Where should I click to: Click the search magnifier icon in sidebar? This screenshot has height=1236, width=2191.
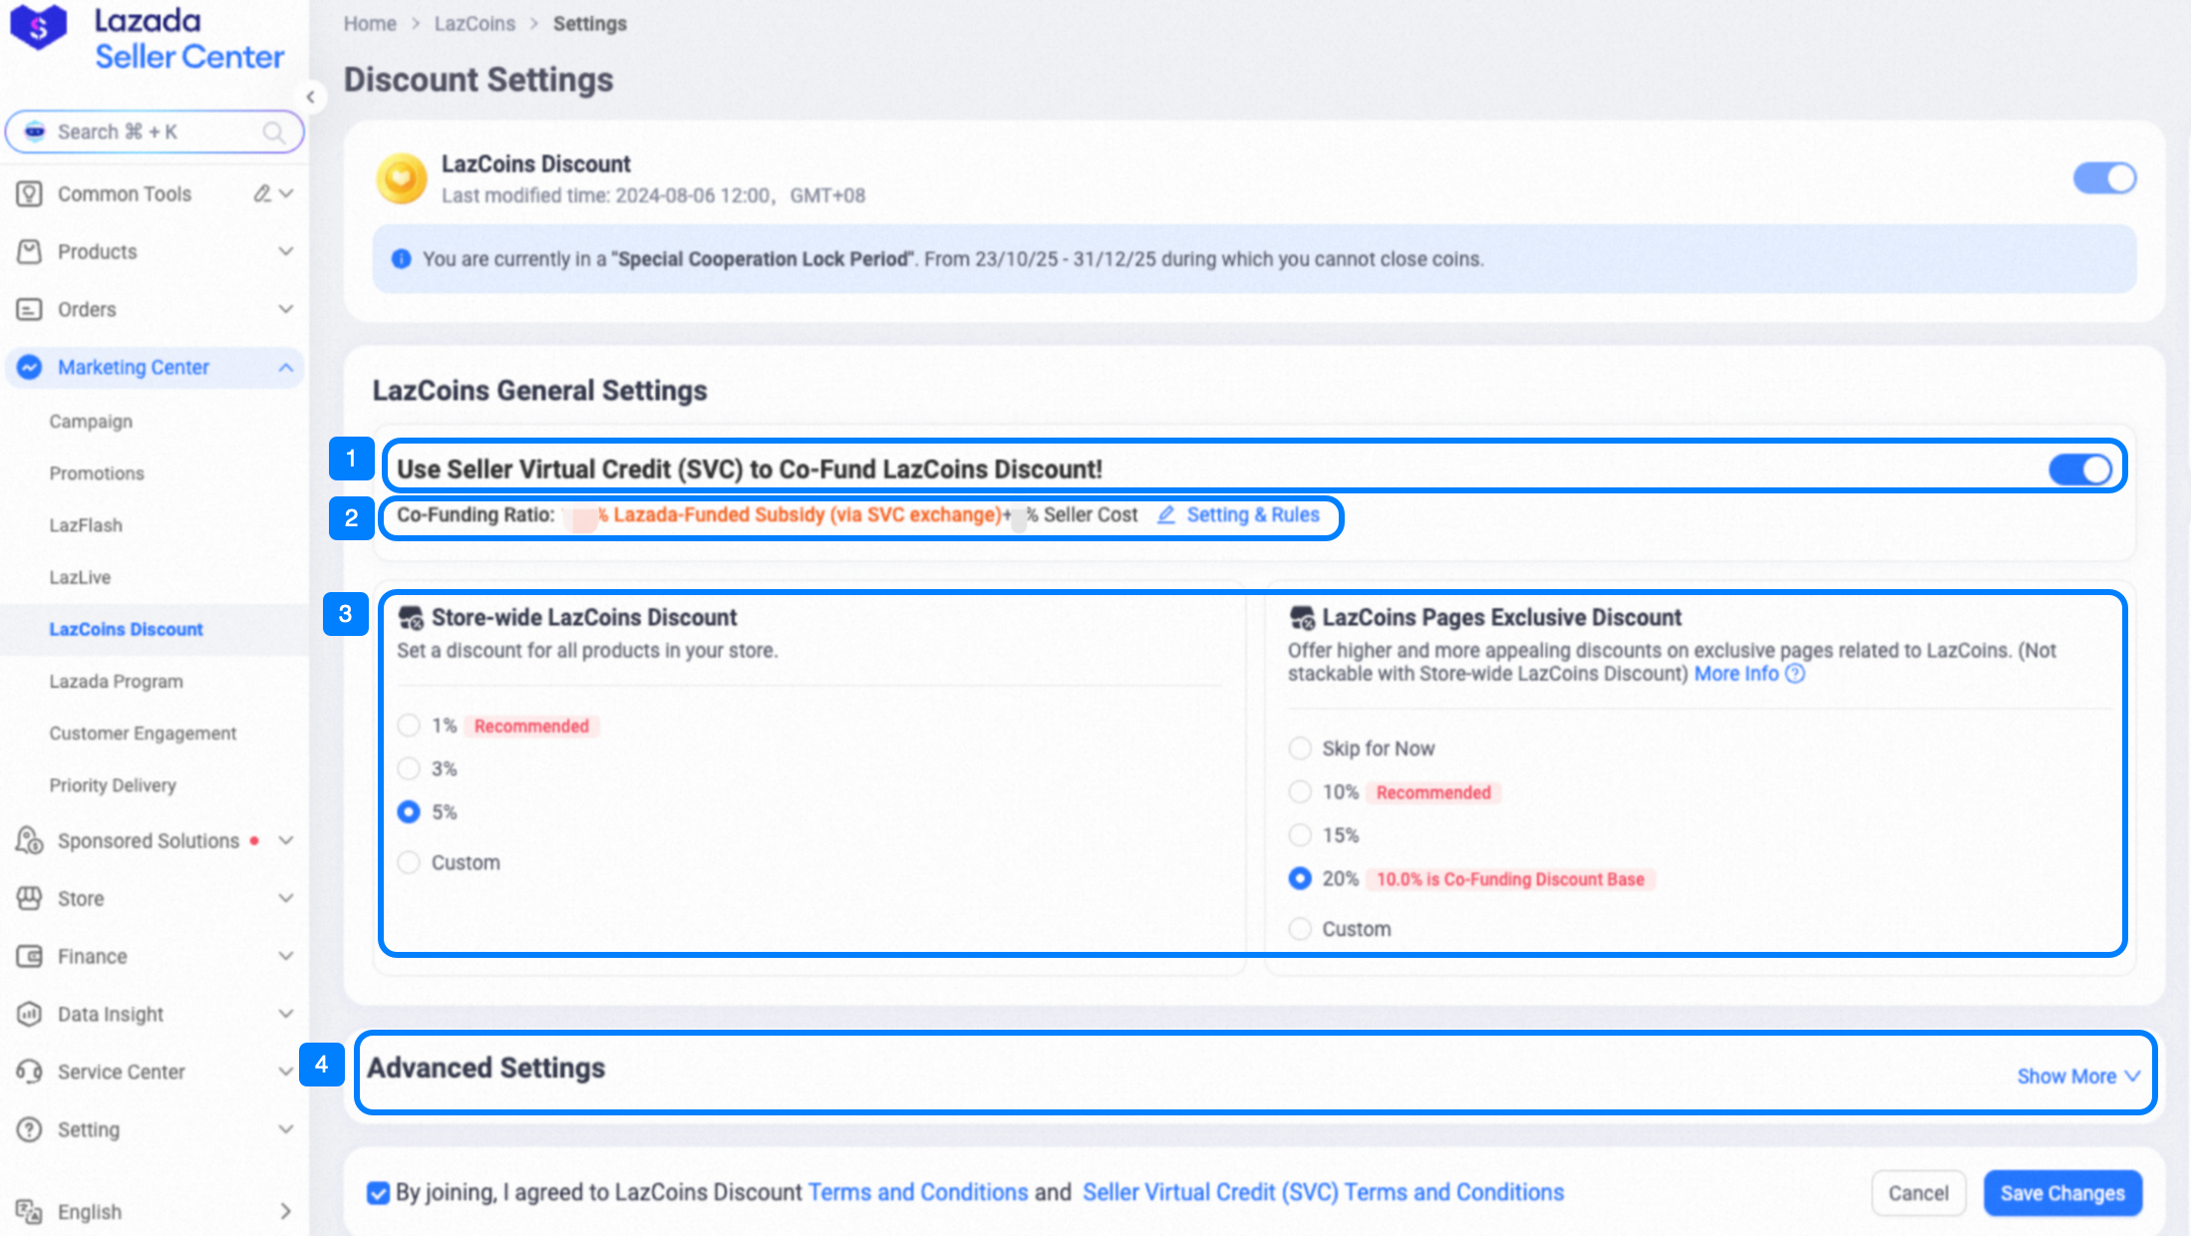(273, 133)
